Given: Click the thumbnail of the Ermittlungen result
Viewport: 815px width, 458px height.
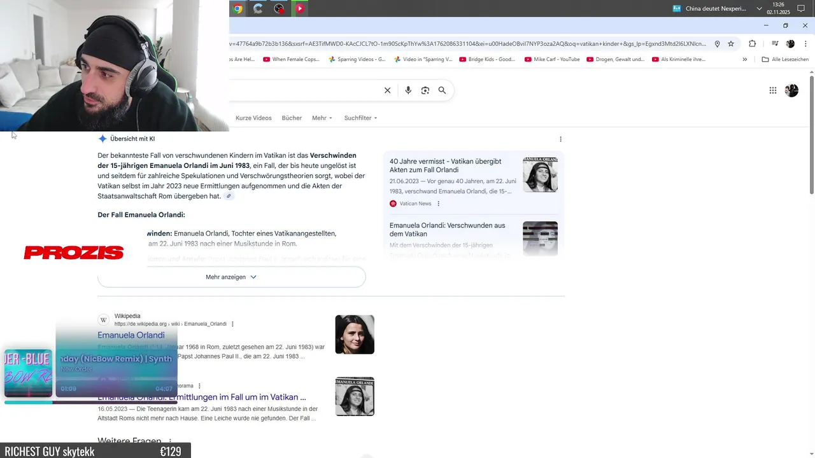Looking at the screenshot, I should coord(355,396).
